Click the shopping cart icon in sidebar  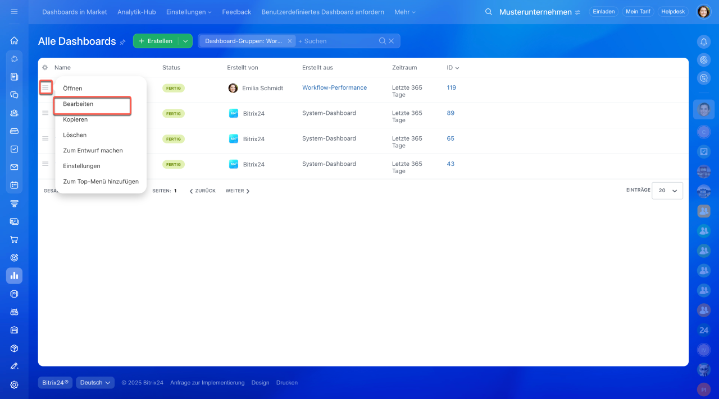point(14,239)
